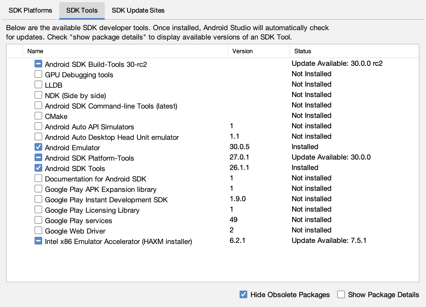The image size is (426, 307).
Task: Select the 'Android Emulator' row text
Action: tap(72, 148)
